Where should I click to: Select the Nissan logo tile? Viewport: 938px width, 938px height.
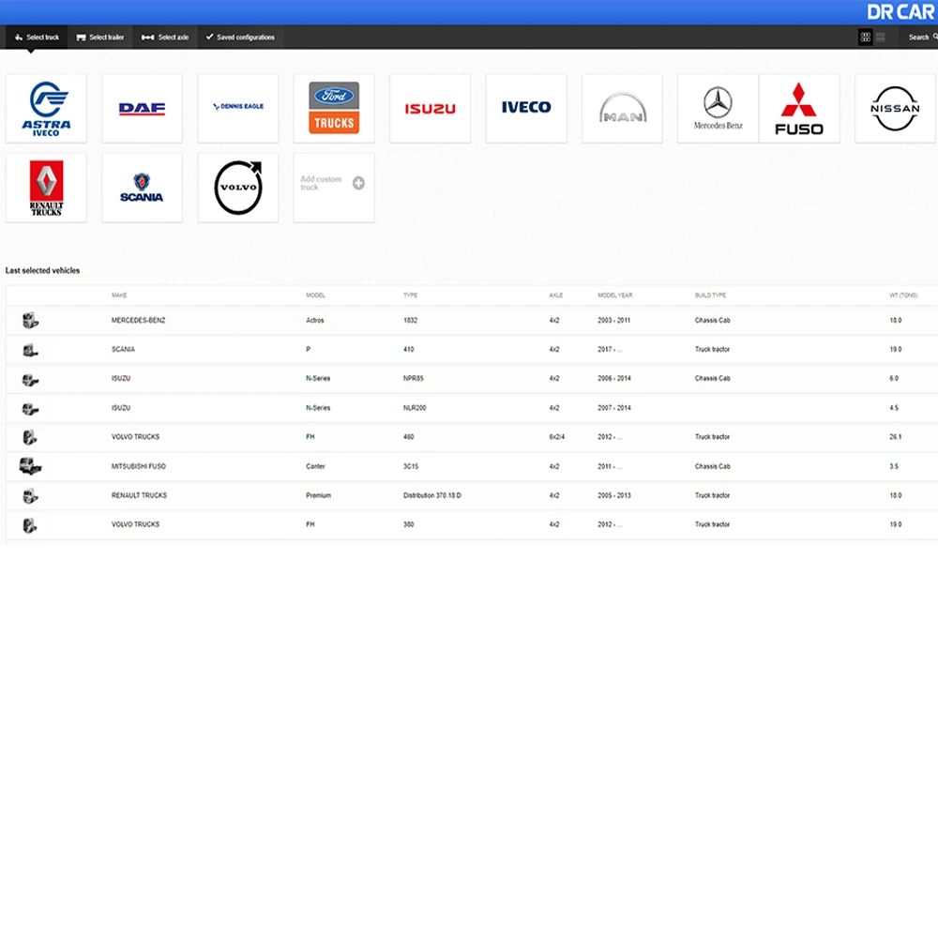[895, 108]
